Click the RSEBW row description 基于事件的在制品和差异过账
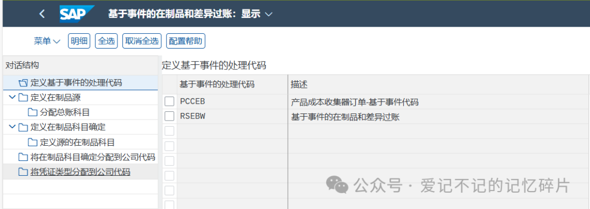The height and width of the screenshot is (209, 590). click(x=345, y=117)
